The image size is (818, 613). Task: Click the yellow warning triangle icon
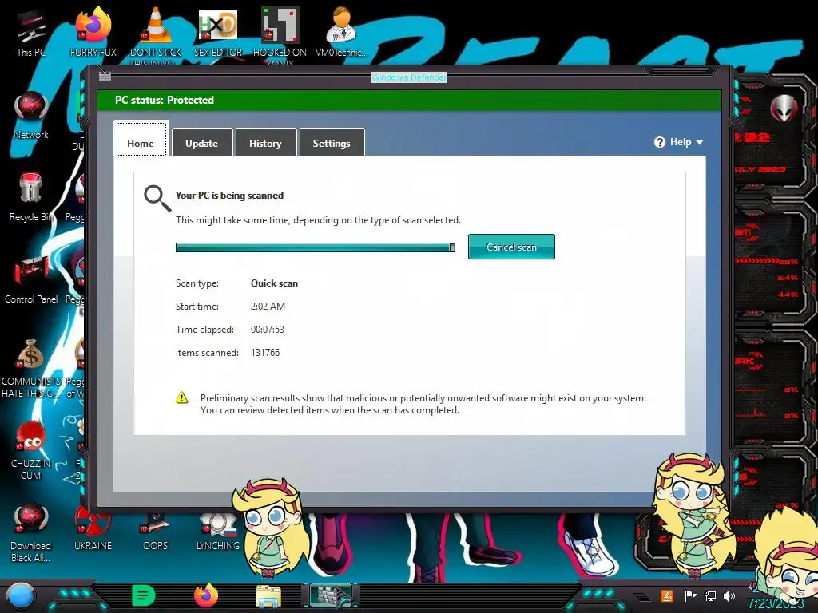point(181,397)
